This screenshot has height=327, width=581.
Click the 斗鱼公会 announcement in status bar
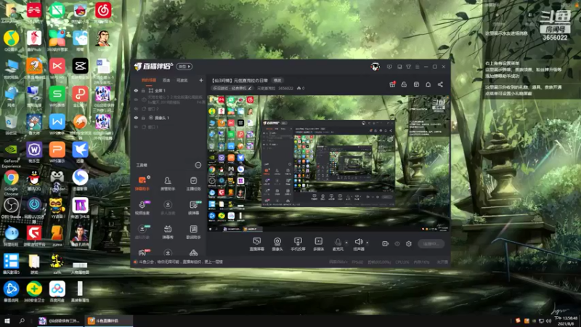click(178, 262)
